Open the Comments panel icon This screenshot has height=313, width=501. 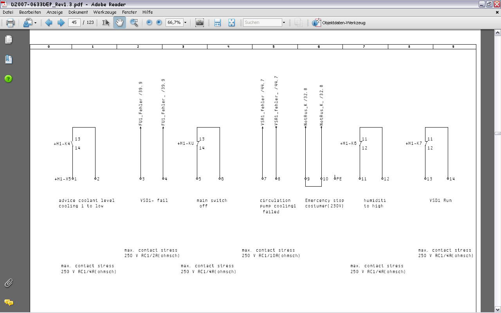tap(9, 302)
